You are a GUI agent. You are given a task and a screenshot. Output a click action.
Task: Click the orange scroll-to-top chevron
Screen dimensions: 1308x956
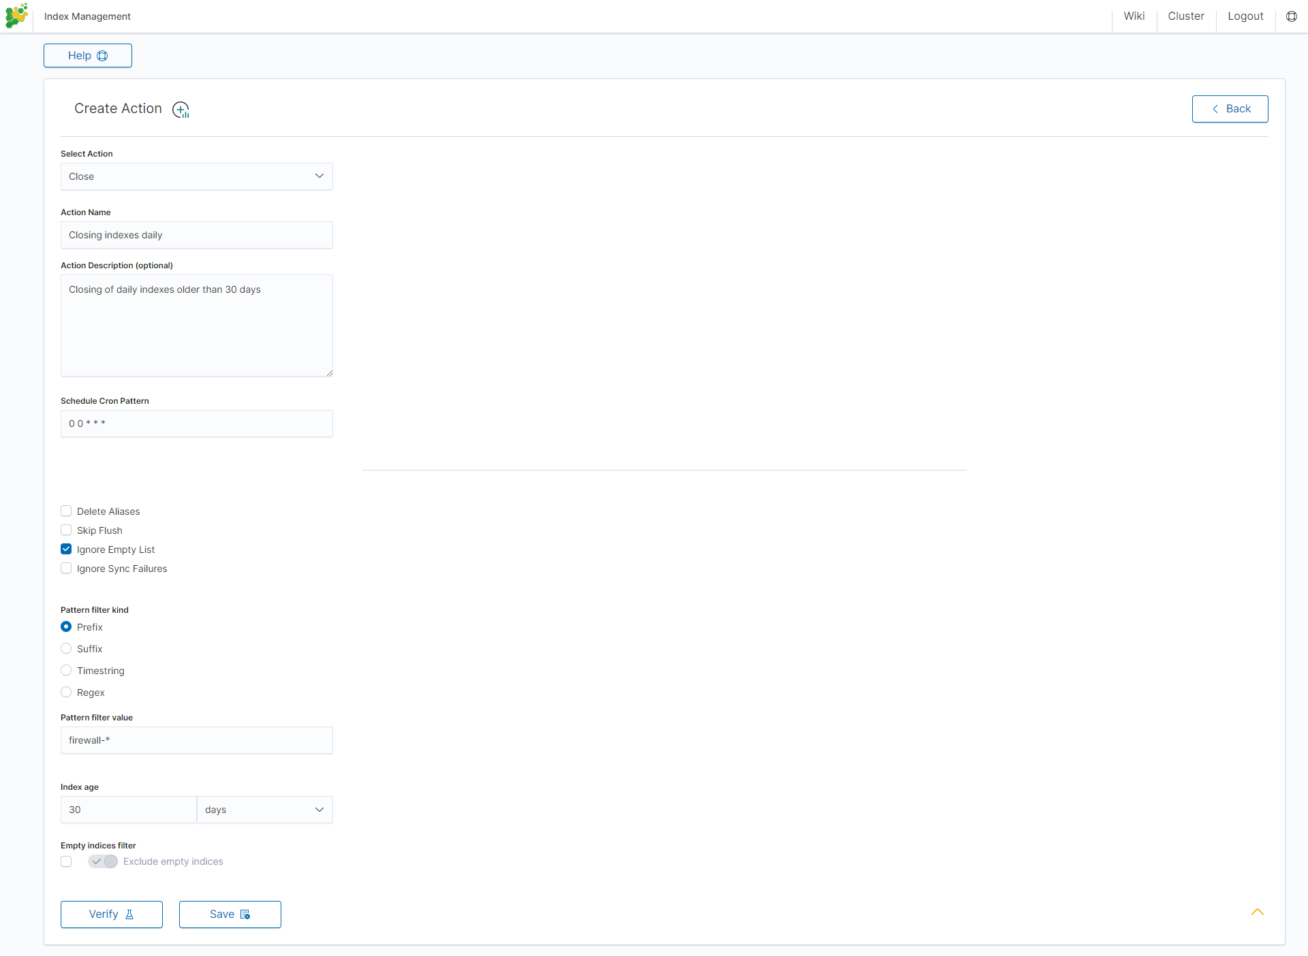(x=1257, y=912)
